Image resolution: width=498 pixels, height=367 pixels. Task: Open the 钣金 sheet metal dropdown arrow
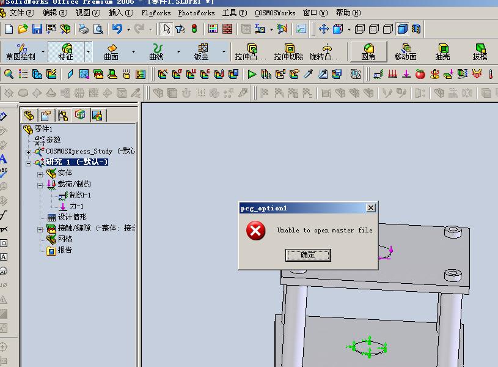[x=224, y=51]
